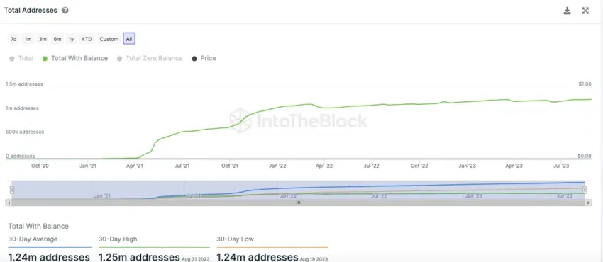The height and width of the screenshot is (262, 603).
Task: Open the fullscreen expand icon
Action: pyautogui.click(x=585, y=11)
